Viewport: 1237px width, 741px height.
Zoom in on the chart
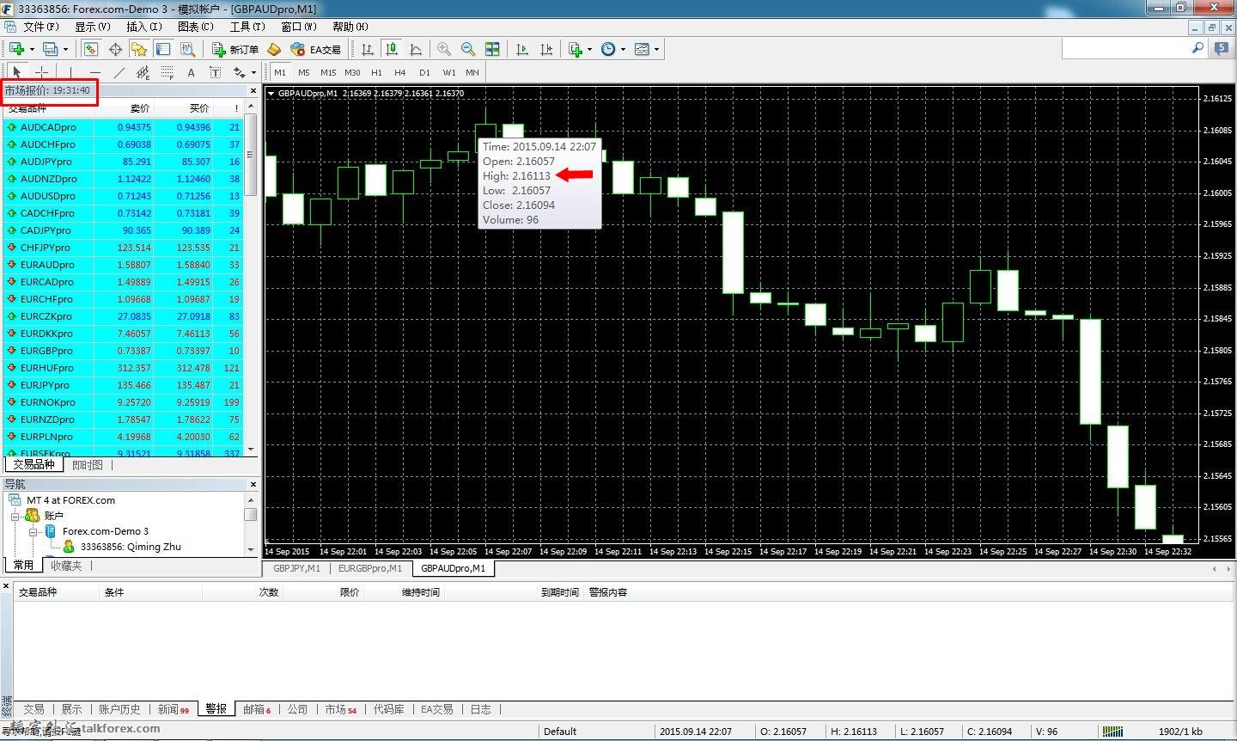pyautogui.click(x=444, y=49)
